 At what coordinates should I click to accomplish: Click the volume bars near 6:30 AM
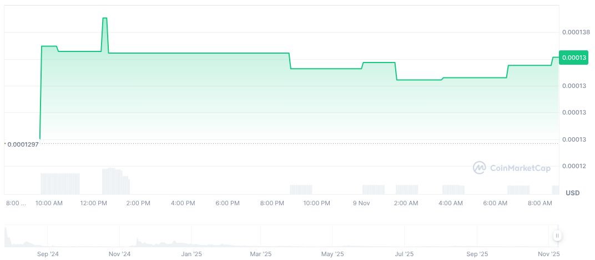tap(518, 189)
